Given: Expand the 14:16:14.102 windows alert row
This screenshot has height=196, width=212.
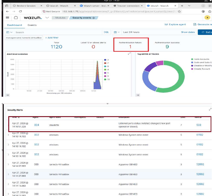Looking at the screenshot, I should point(8,145).
